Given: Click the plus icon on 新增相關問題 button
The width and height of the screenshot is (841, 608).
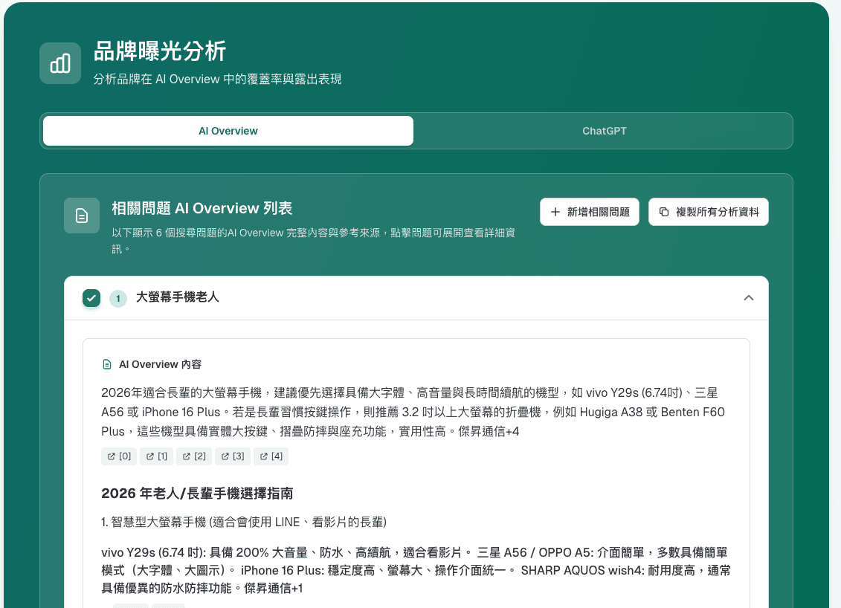Looking at the screenshot, I should (554, 211).
